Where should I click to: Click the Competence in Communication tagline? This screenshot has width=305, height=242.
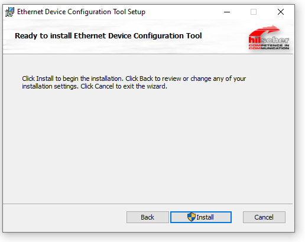tap(269, 47)
